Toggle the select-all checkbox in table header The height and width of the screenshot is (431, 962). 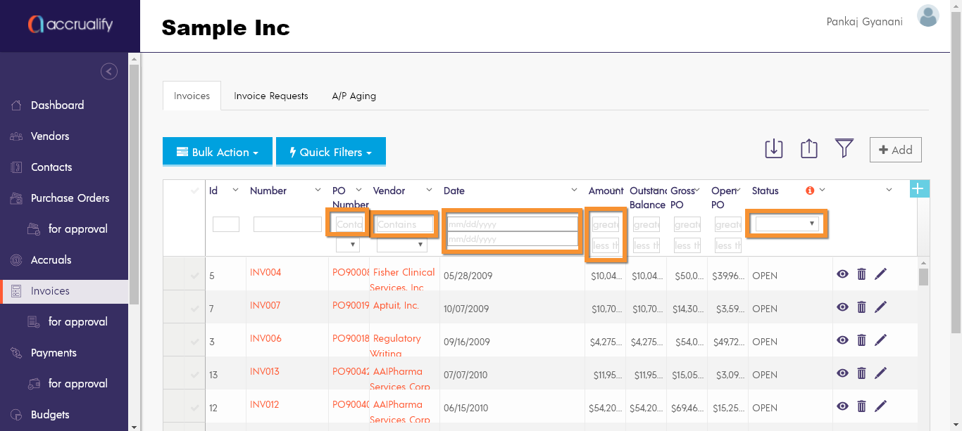pos(194,191)
